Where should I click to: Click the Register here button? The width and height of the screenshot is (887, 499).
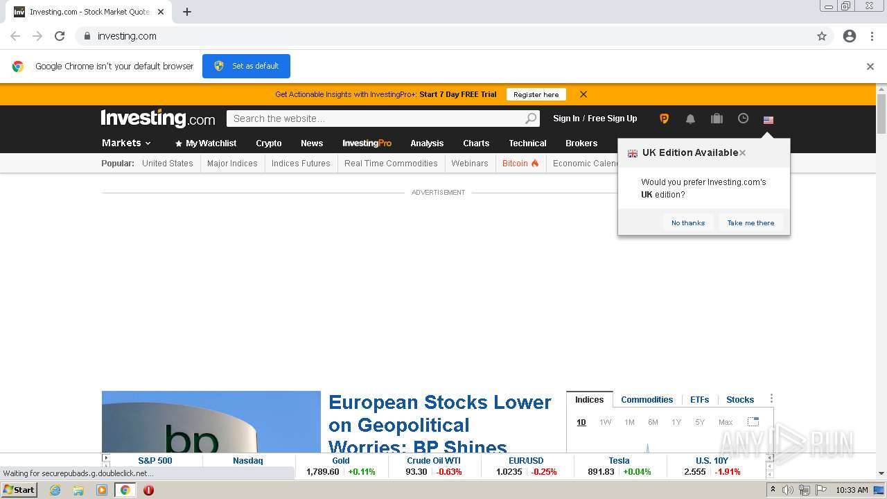[536, 94]
